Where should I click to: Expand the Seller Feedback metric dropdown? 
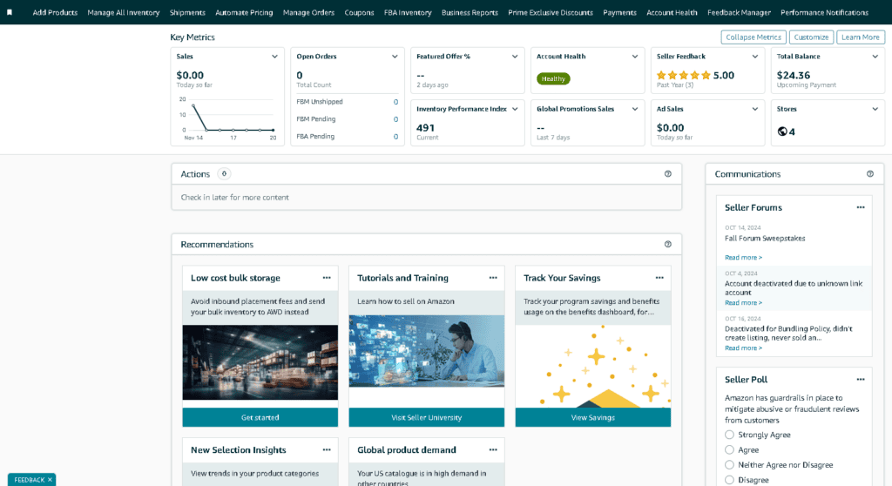[755, 57]
